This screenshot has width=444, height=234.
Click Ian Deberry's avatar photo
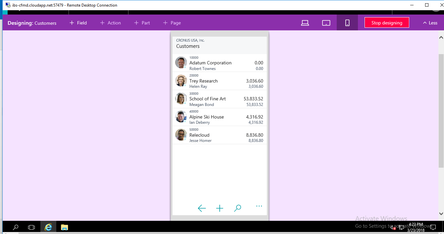coord(181,117)
